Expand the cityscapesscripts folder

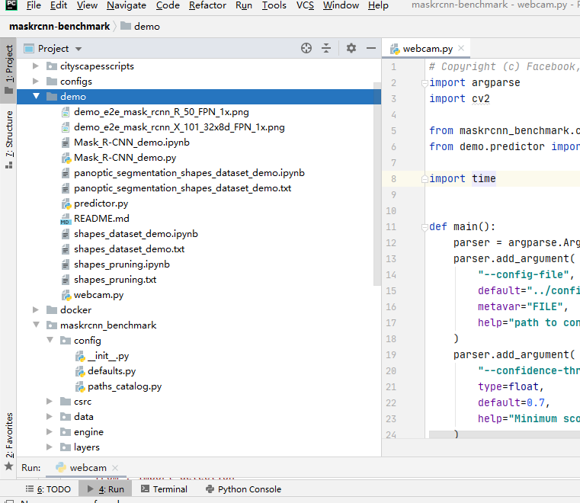(x=36, y=66)
